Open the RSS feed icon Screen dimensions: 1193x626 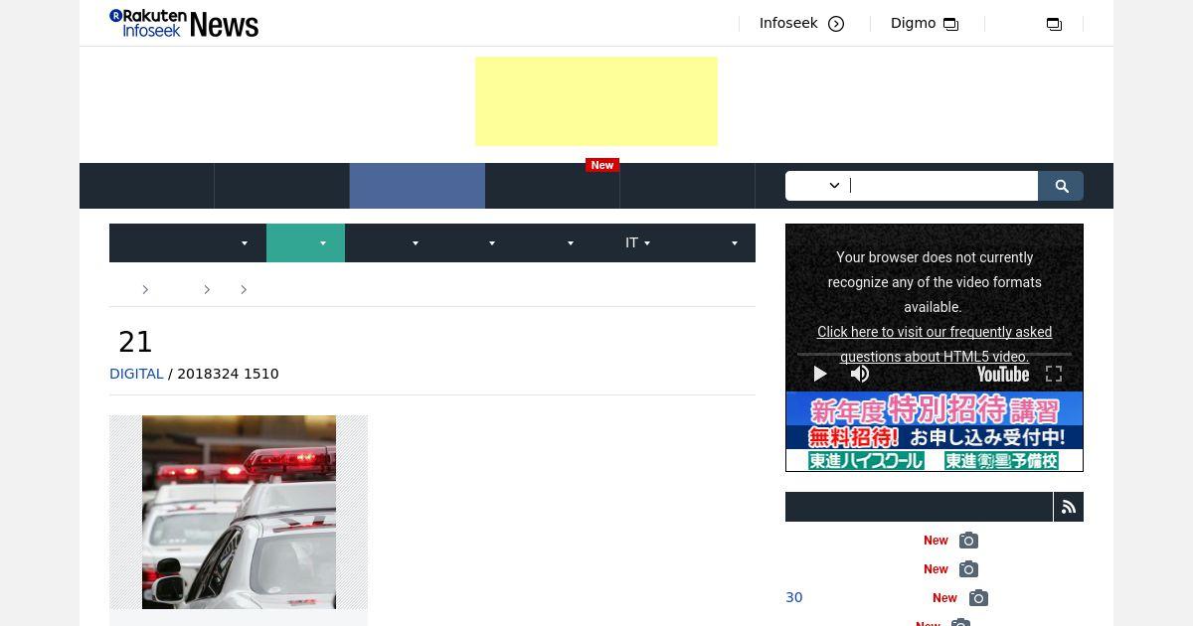click(x=1069, y=507)
